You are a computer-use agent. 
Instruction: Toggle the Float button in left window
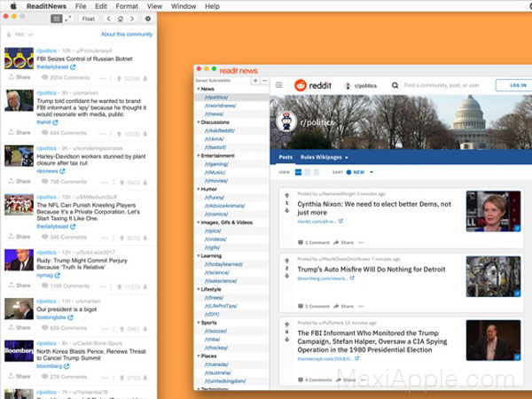point(88,19)
